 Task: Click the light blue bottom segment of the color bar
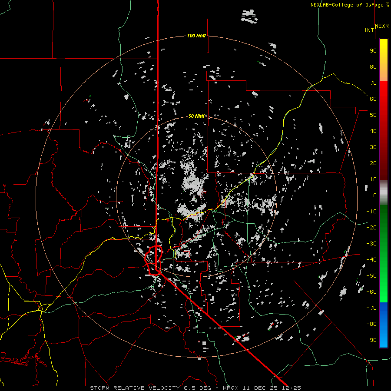point(384,338)
